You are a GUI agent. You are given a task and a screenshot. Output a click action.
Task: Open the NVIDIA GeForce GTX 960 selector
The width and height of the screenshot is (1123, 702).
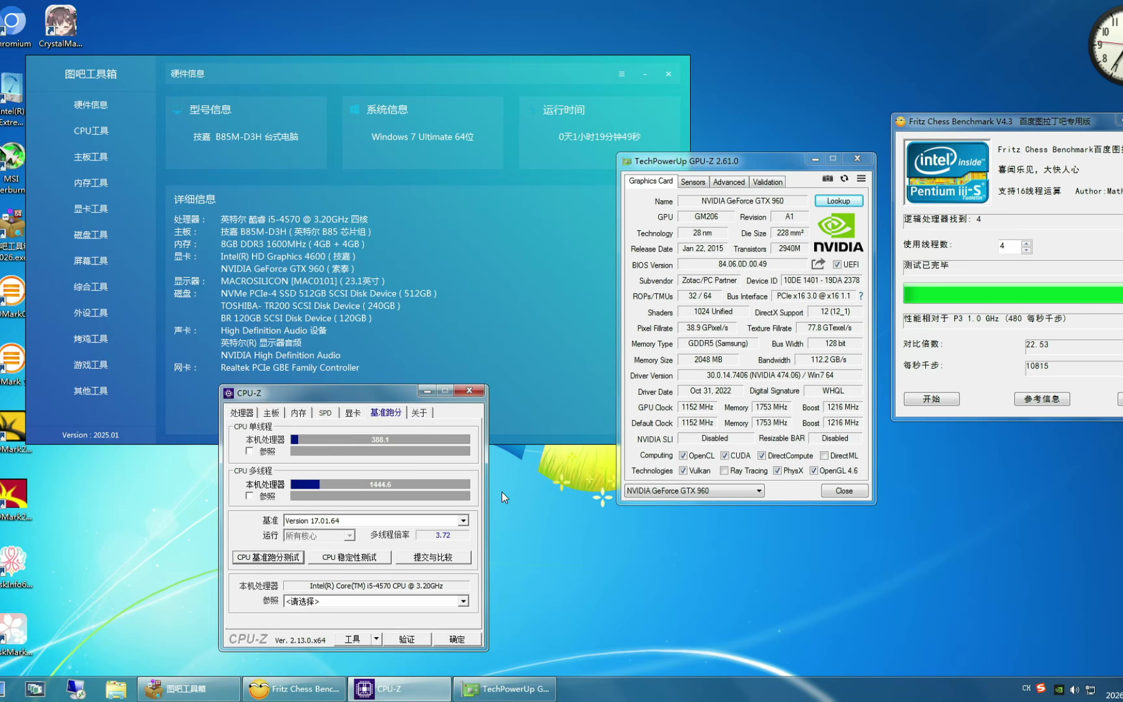click(x=694, y=490)
